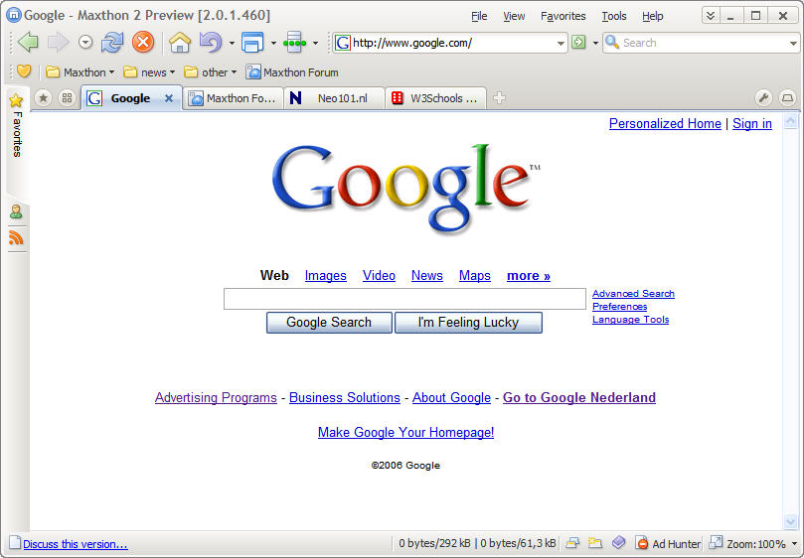Click the green Back arrow button
804x558 pixels.
28,42
